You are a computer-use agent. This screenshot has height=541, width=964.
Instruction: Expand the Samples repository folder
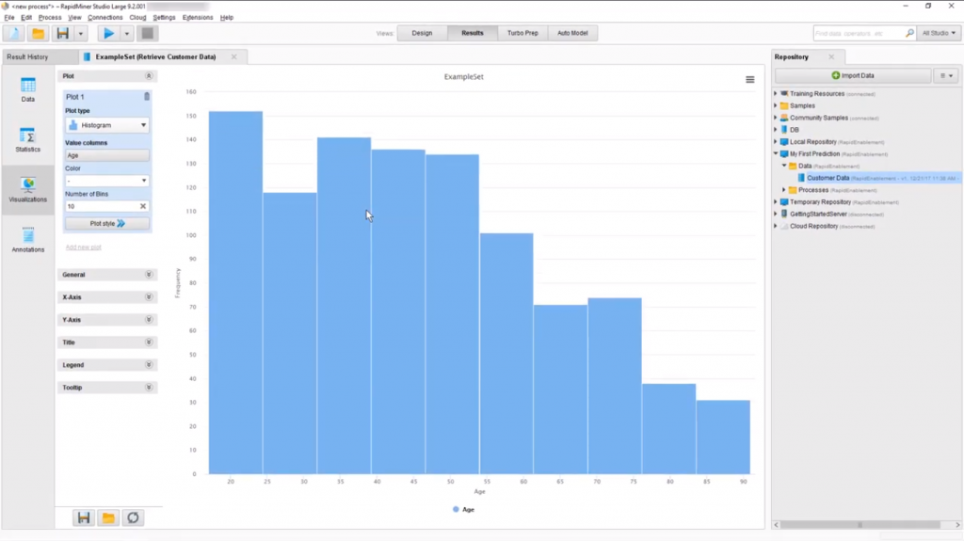[x=776, y=105]
